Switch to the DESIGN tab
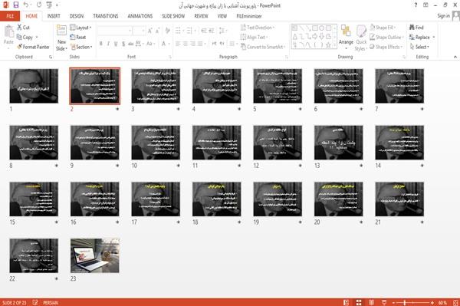This screenshot has width=460, height=306. 77,16
